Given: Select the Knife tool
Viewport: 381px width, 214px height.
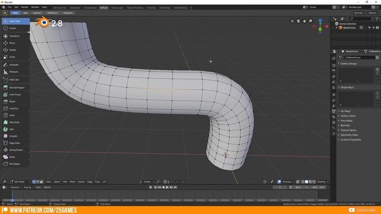Looking at the screenshot, I should (15, 115).
